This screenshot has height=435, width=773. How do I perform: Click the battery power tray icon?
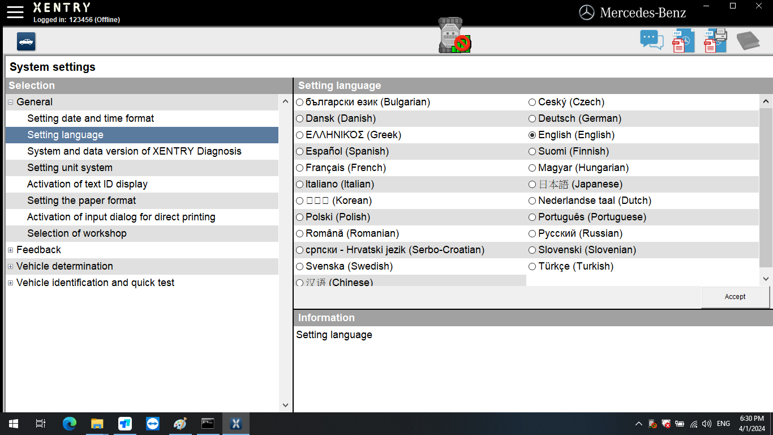click(x=680, y=424)
